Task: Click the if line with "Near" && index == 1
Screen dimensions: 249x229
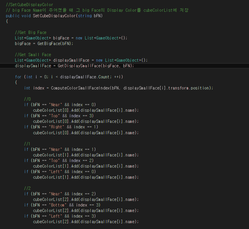Action: tap(60, 149)
